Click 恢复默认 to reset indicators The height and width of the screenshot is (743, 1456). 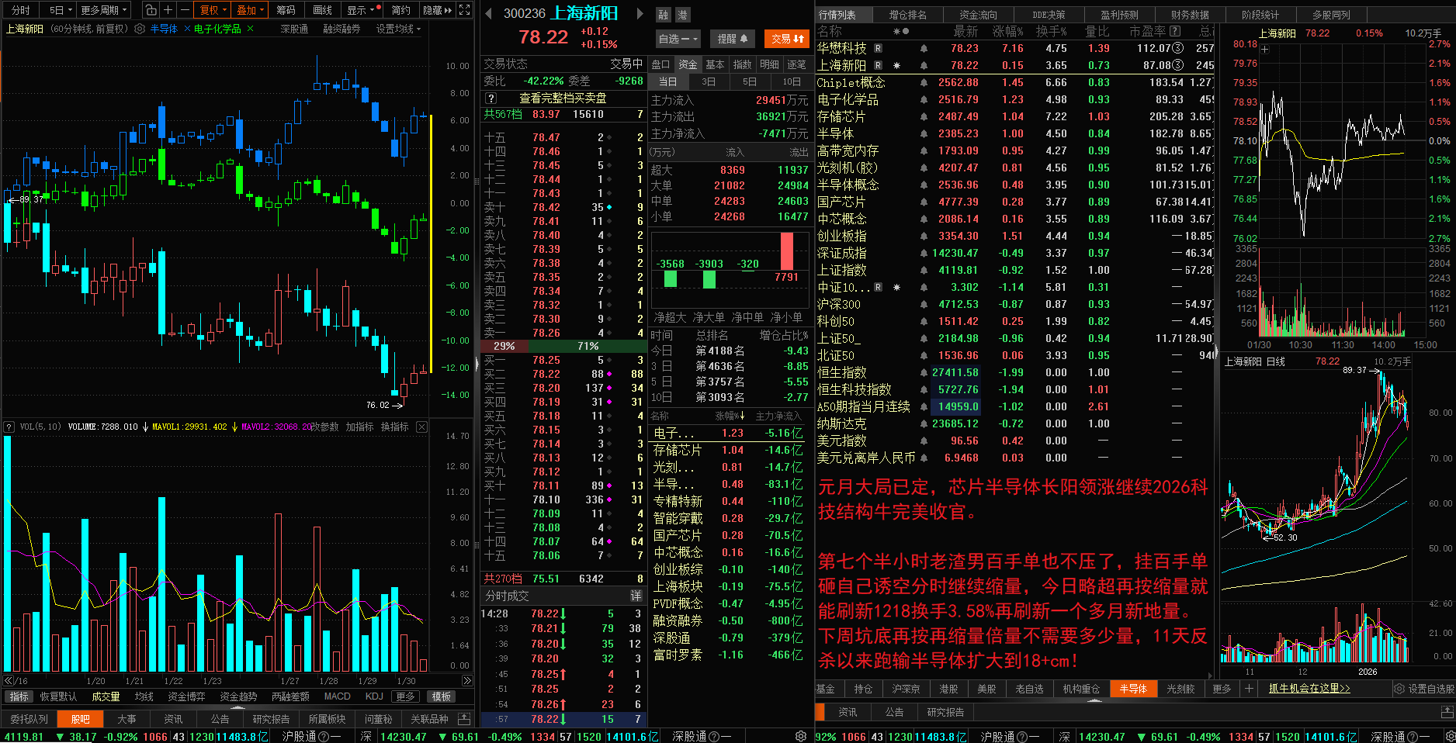click(59, 696)
